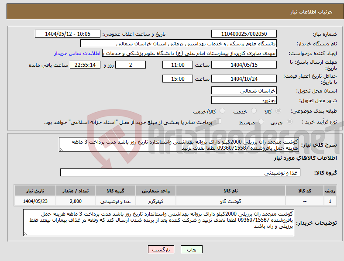Toggle the اسناد خزانه اسلامی payment checkbox
The width and height of the screenshot is (344, 261).
click(219, 121)
